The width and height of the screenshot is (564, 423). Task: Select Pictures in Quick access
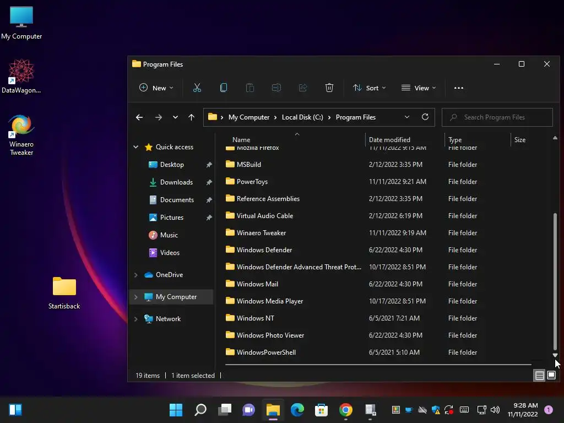point(172,217)
